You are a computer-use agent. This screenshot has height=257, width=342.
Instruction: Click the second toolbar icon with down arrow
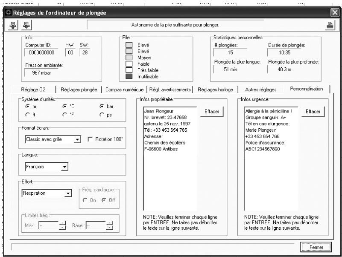[x=26, y=25]
